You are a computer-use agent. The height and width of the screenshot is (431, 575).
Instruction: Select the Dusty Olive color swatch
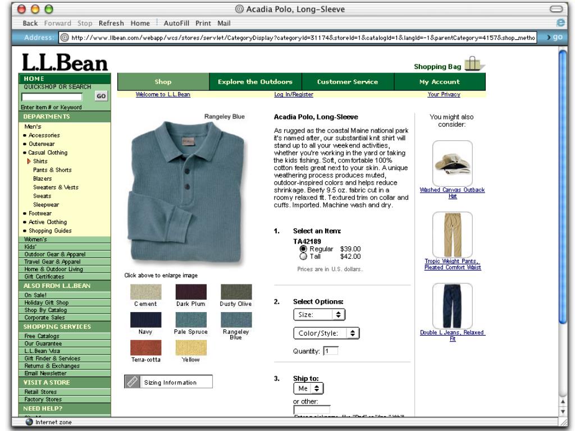pos(236,292)
